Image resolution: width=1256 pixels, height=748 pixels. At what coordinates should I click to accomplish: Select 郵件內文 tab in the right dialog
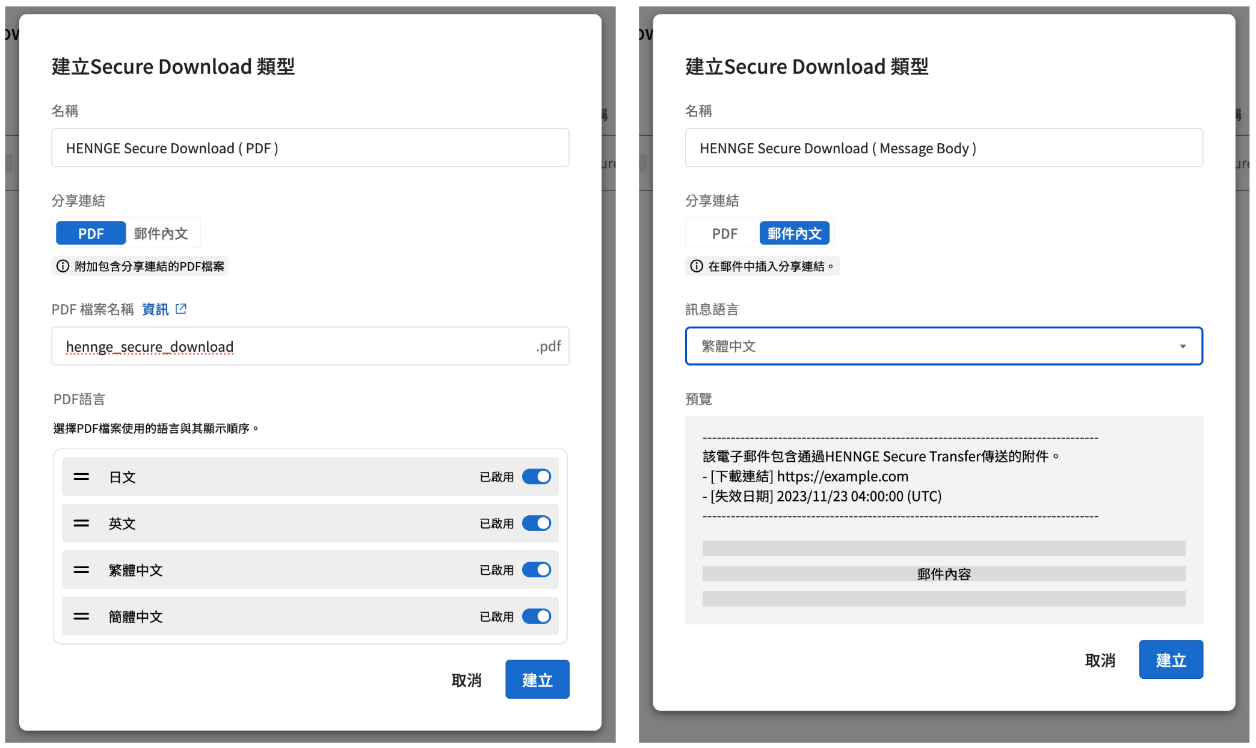pos(794,233)
